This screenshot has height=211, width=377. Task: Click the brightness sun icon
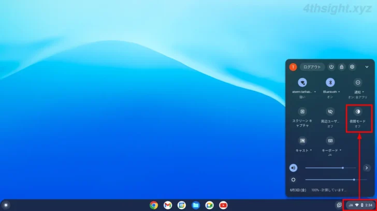pos(293,180)
